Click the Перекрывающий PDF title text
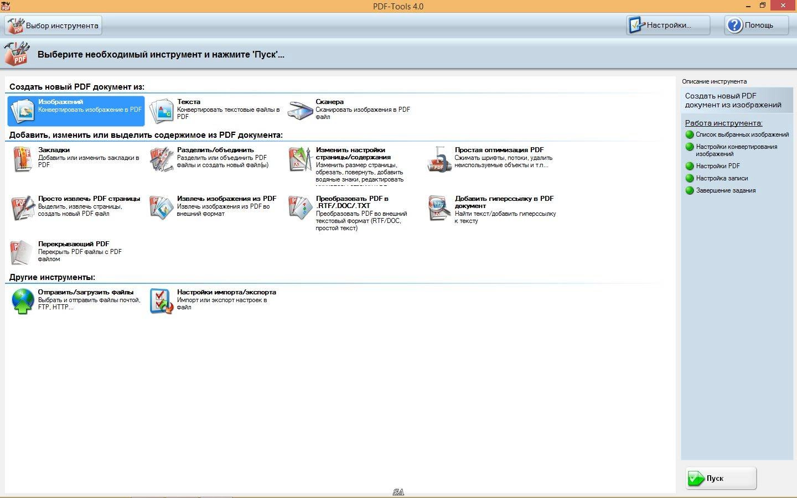The width and height of the screenshot is (797, 498). tap(74, 244)
